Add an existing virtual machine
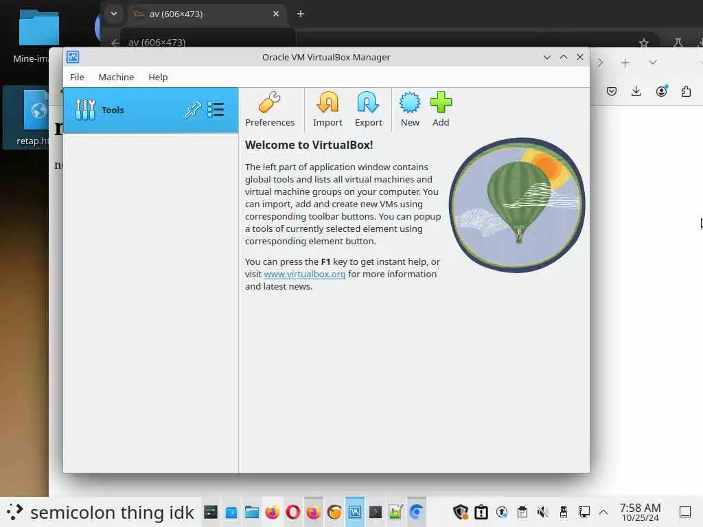703x527 pixels. pyautogui.click(x=441, y=110)
